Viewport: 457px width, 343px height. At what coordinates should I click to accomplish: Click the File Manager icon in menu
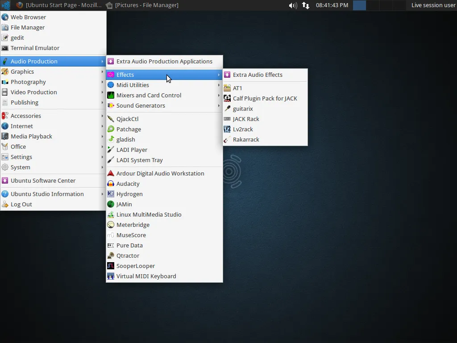click(x=5, y=27)
